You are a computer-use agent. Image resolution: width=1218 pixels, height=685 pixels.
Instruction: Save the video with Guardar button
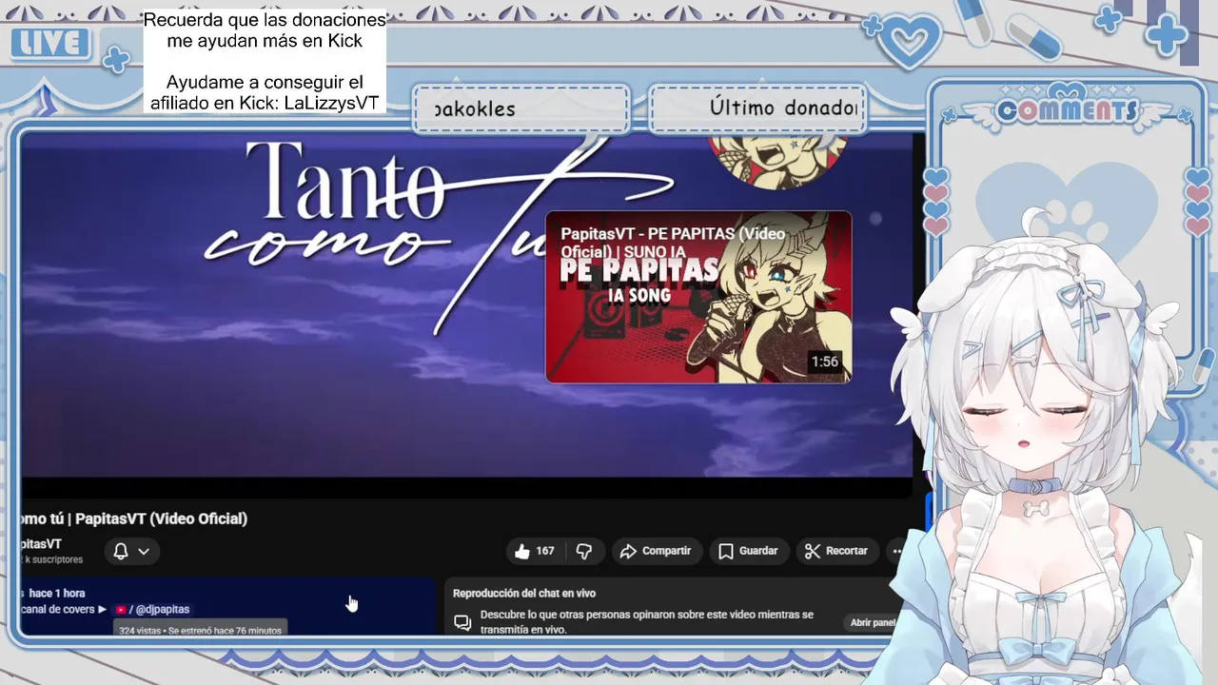point(748,551)
